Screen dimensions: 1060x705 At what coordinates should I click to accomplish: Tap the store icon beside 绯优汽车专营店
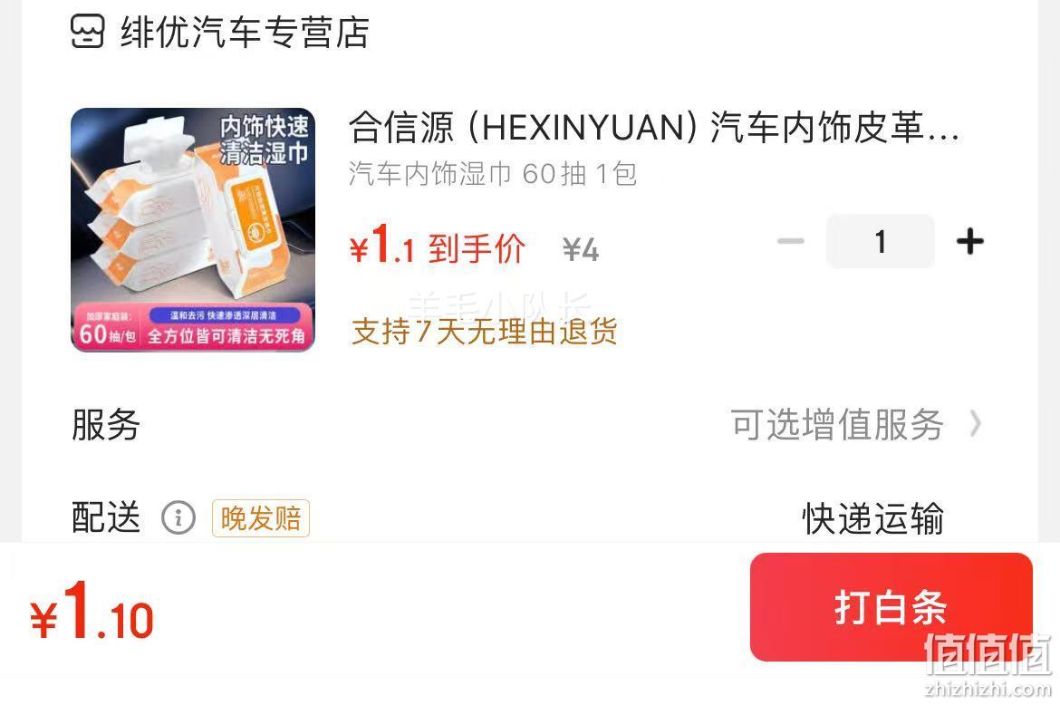coord(88,31)
